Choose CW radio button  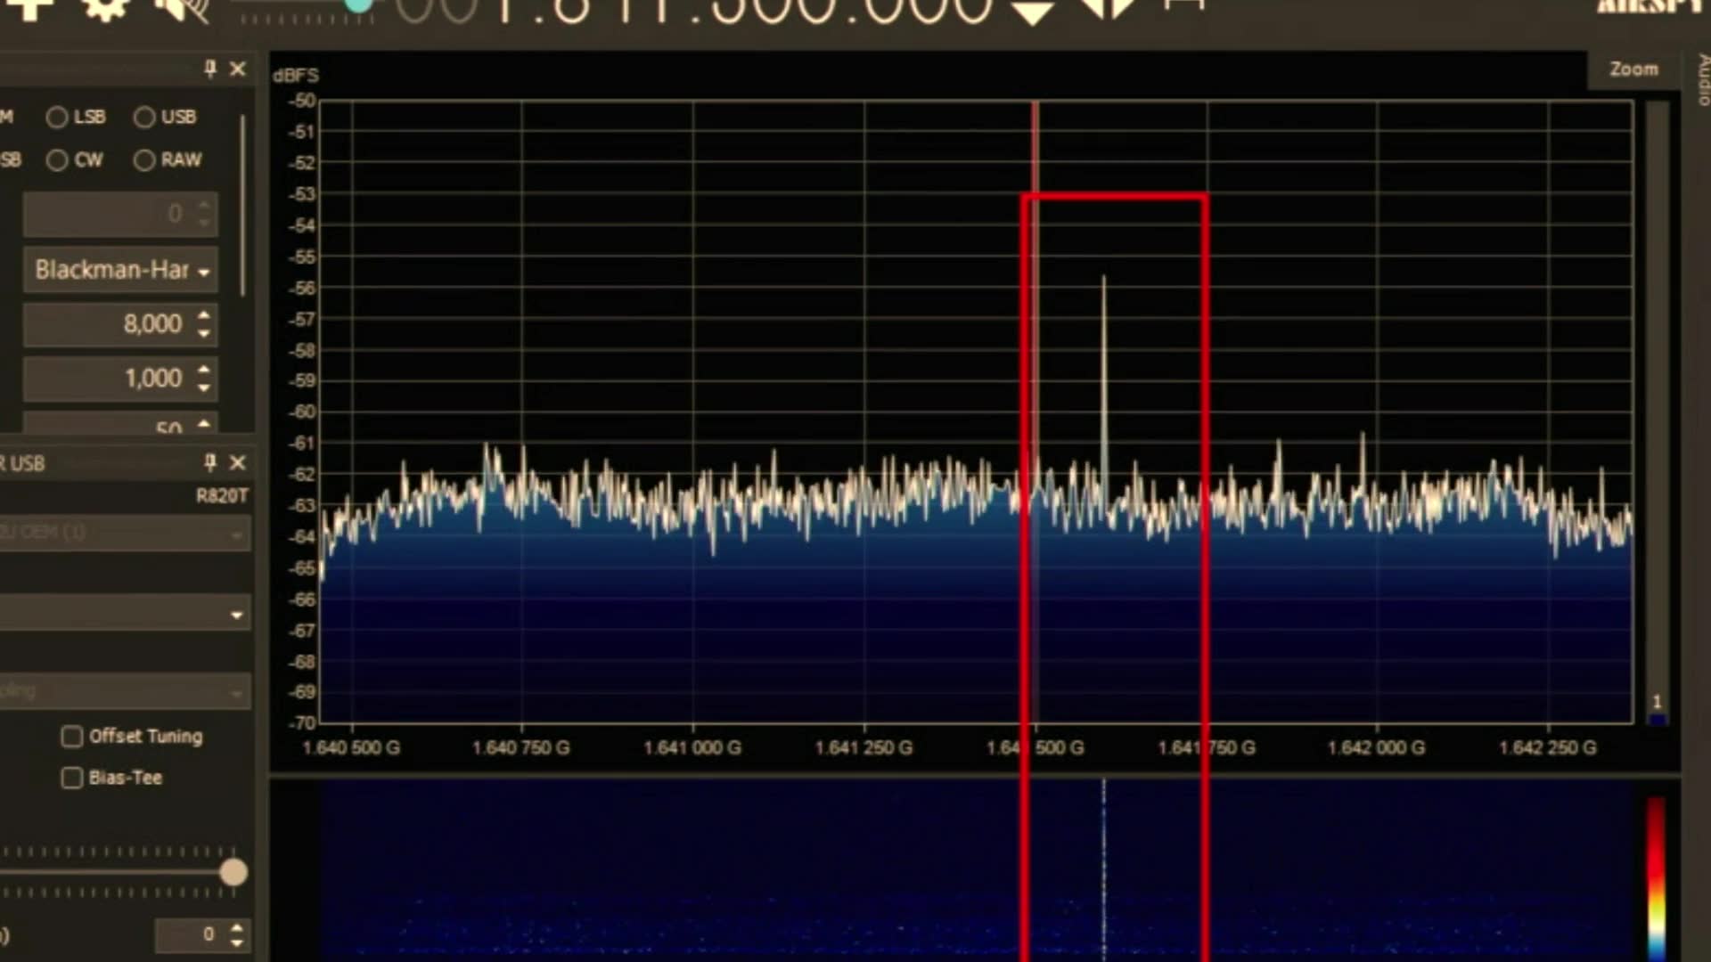coord(58,160)
